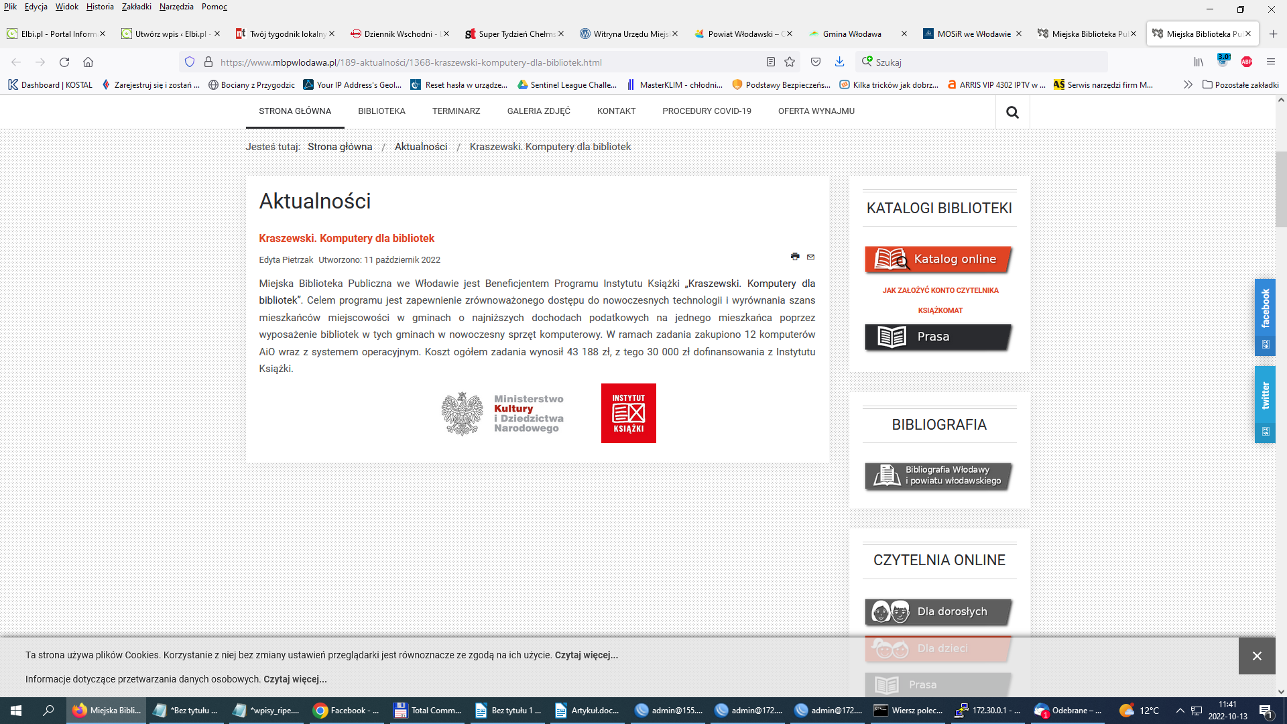
Task: Open a new browser tab
Action: [1273, 34]
